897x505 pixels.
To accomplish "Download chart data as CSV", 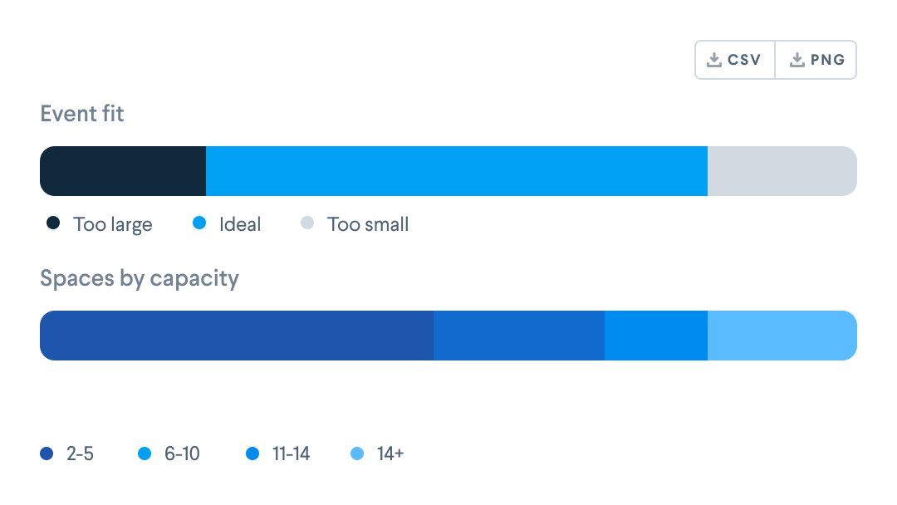I will click(x=735, y=60).
